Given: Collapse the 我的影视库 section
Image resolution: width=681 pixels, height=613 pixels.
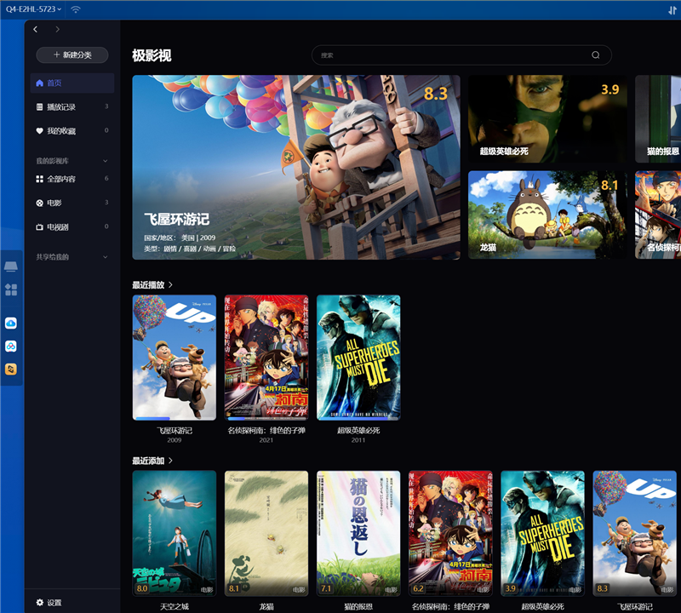Looking at the screenshot, I should 106,160.
